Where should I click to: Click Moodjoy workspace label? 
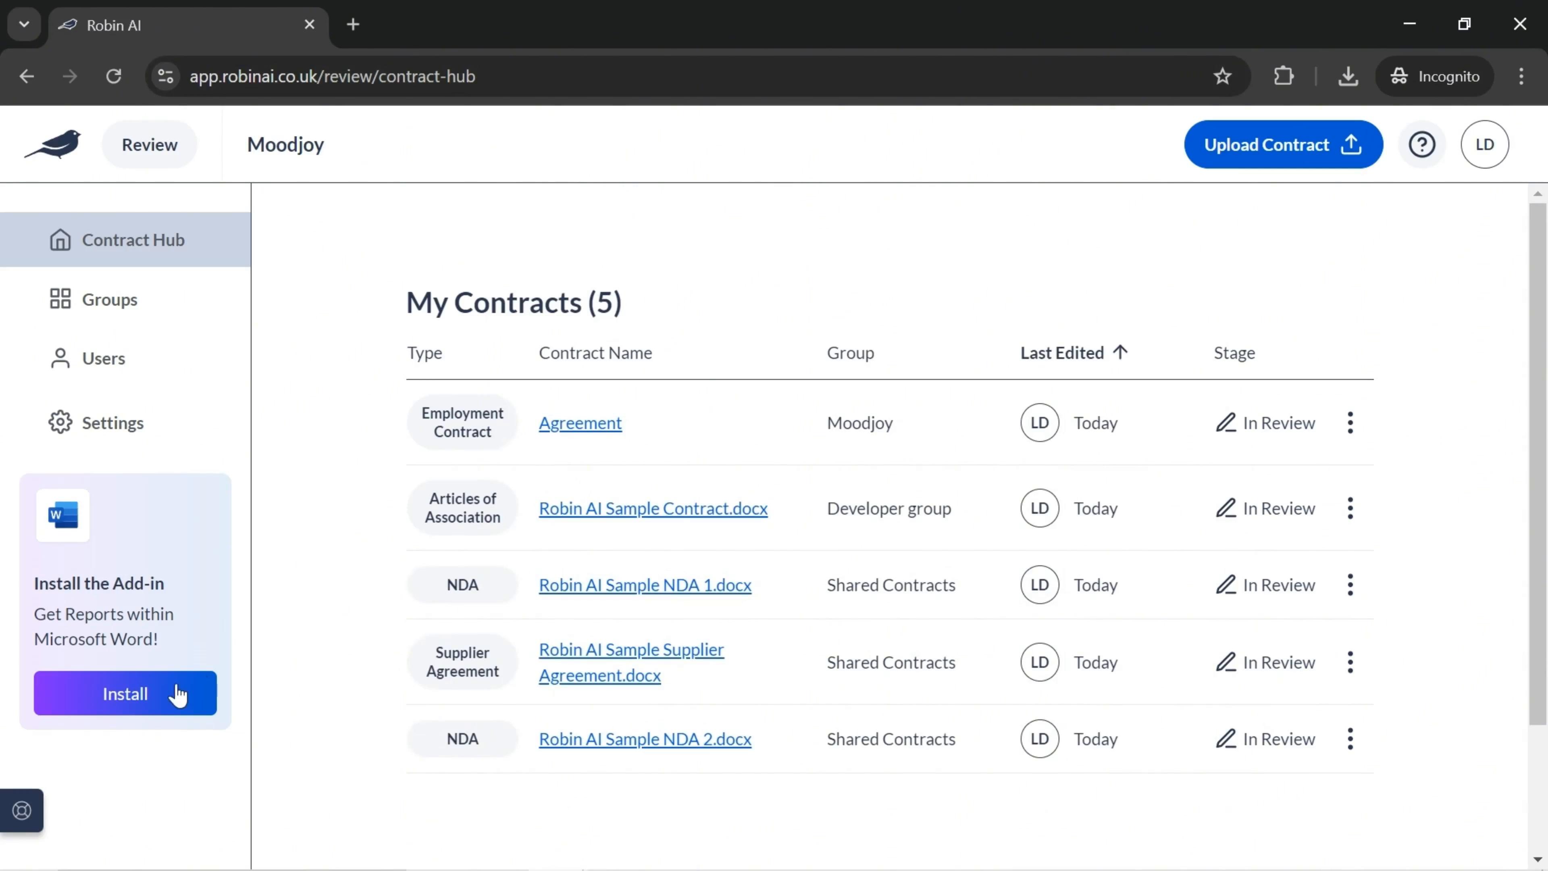[x=285, y=144]
